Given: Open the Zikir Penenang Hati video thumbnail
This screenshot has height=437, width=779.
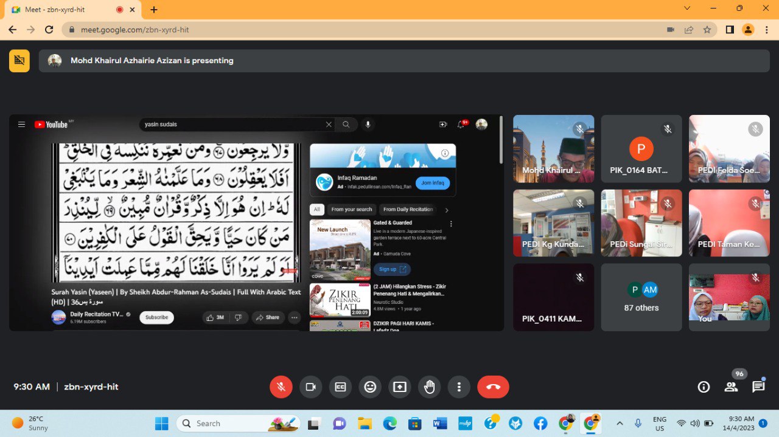Looking at the screenshot, I should coord(340,300).
